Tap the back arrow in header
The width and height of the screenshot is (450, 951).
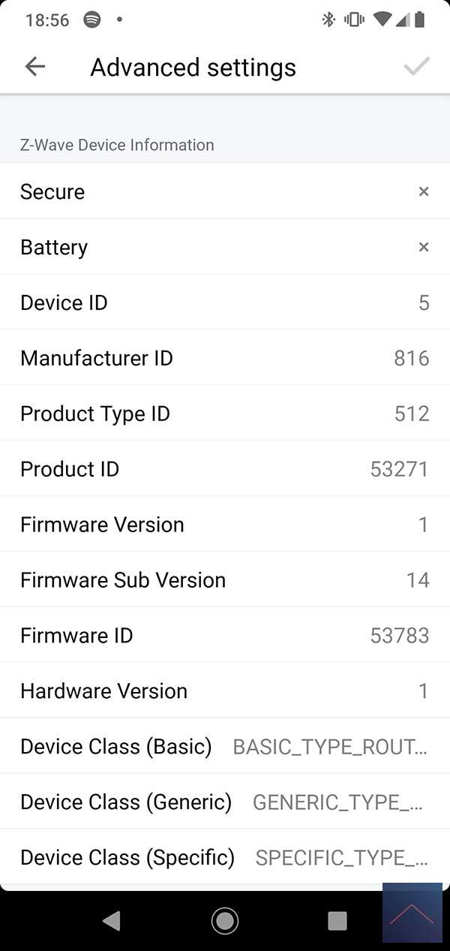tap(35, 67)
